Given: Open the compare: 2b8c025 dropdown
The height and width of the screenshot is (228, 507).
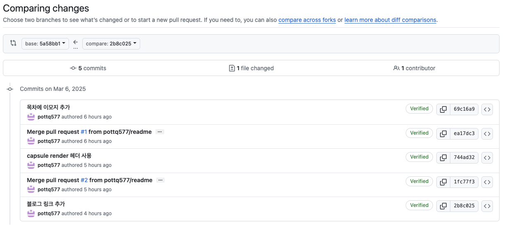Looking at the screenshot, I should pyautogui.click(x=111, y=44).
